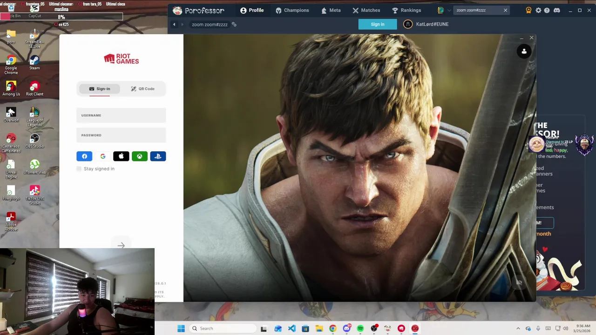Focus the Password field
The width and height of the screenshot is (596, 335).
click(121, 135)
